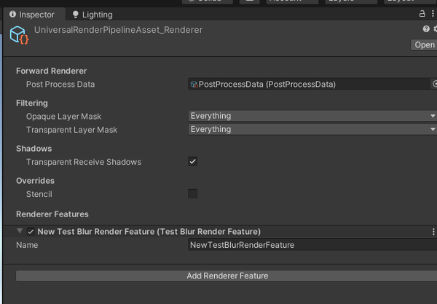
Task: Toggle the New Test Blur Render Feature checkbox
Action: coord(31,232)
